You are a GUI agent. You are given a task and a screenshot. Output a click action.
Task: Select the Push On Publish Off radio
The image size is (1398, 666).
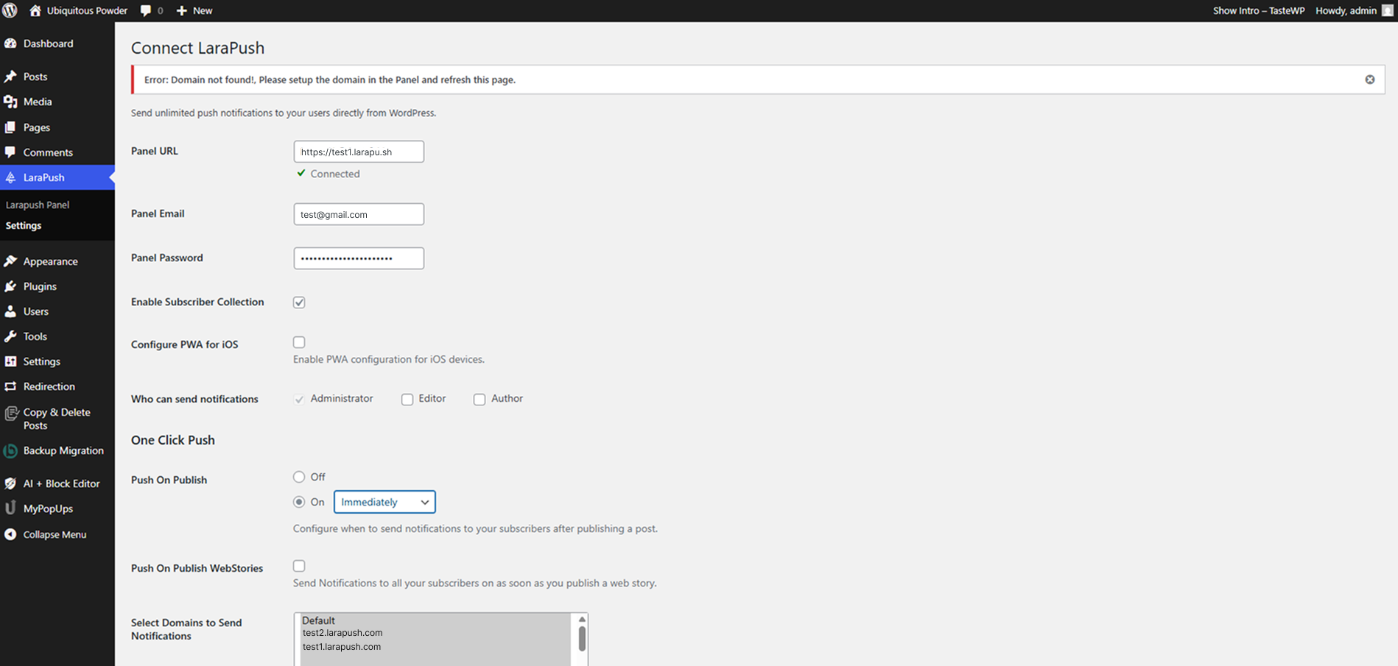[x=299, y=477]
